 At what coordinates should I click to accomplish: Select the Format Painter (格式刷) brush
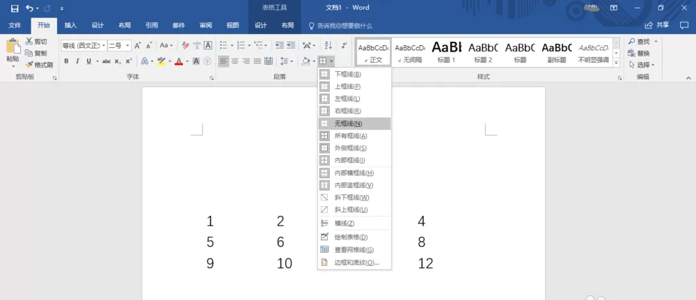[x=39, y=64]
